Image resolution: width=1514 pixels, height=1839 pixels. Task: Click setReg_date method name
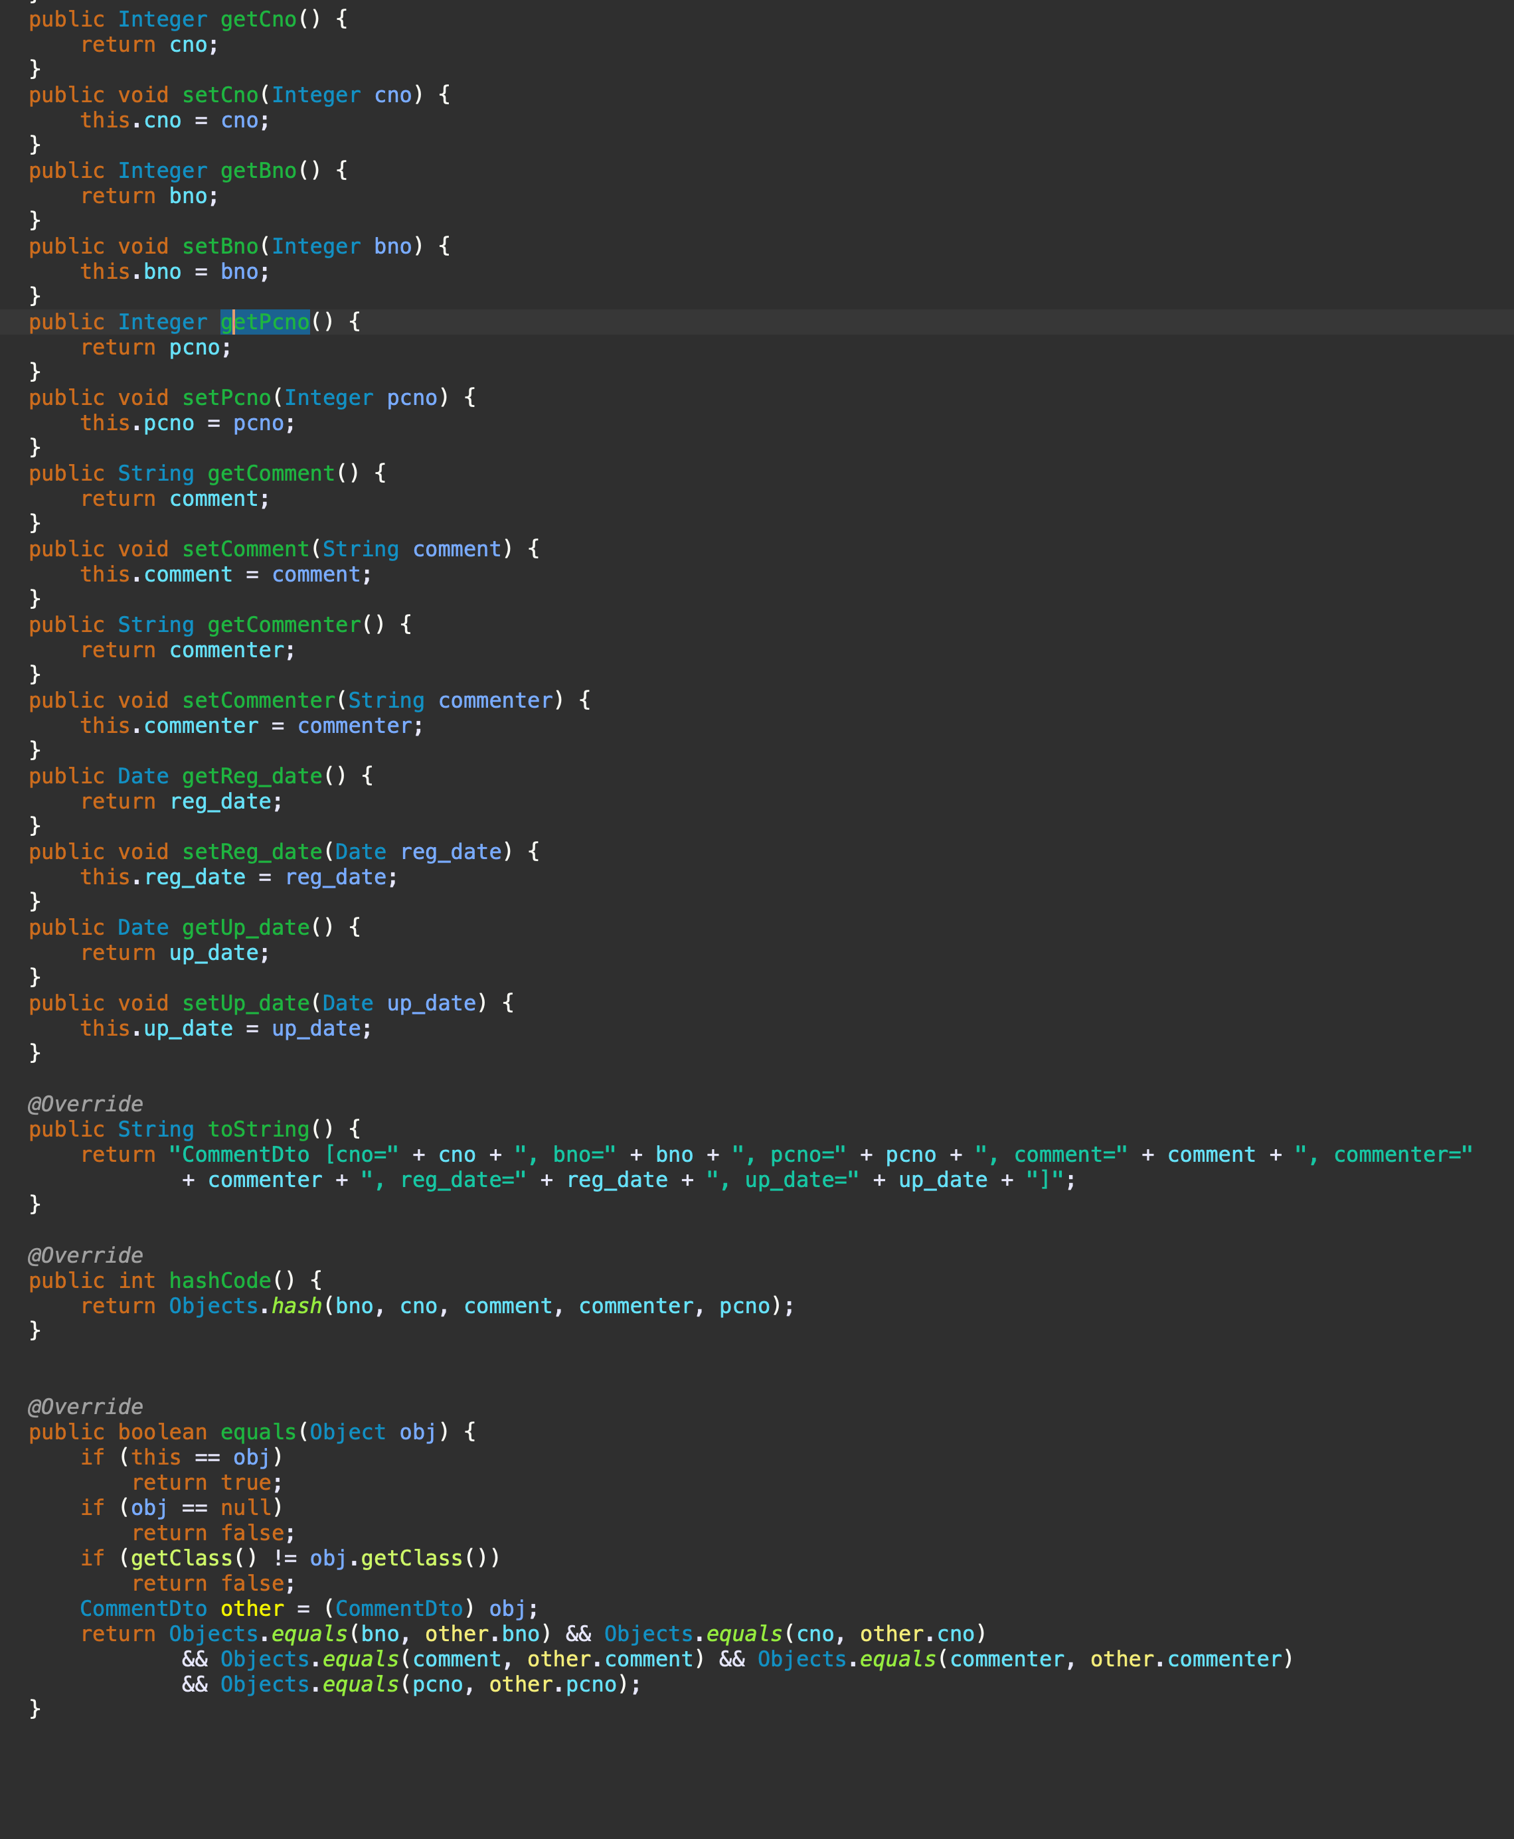[x=252, y=852]
